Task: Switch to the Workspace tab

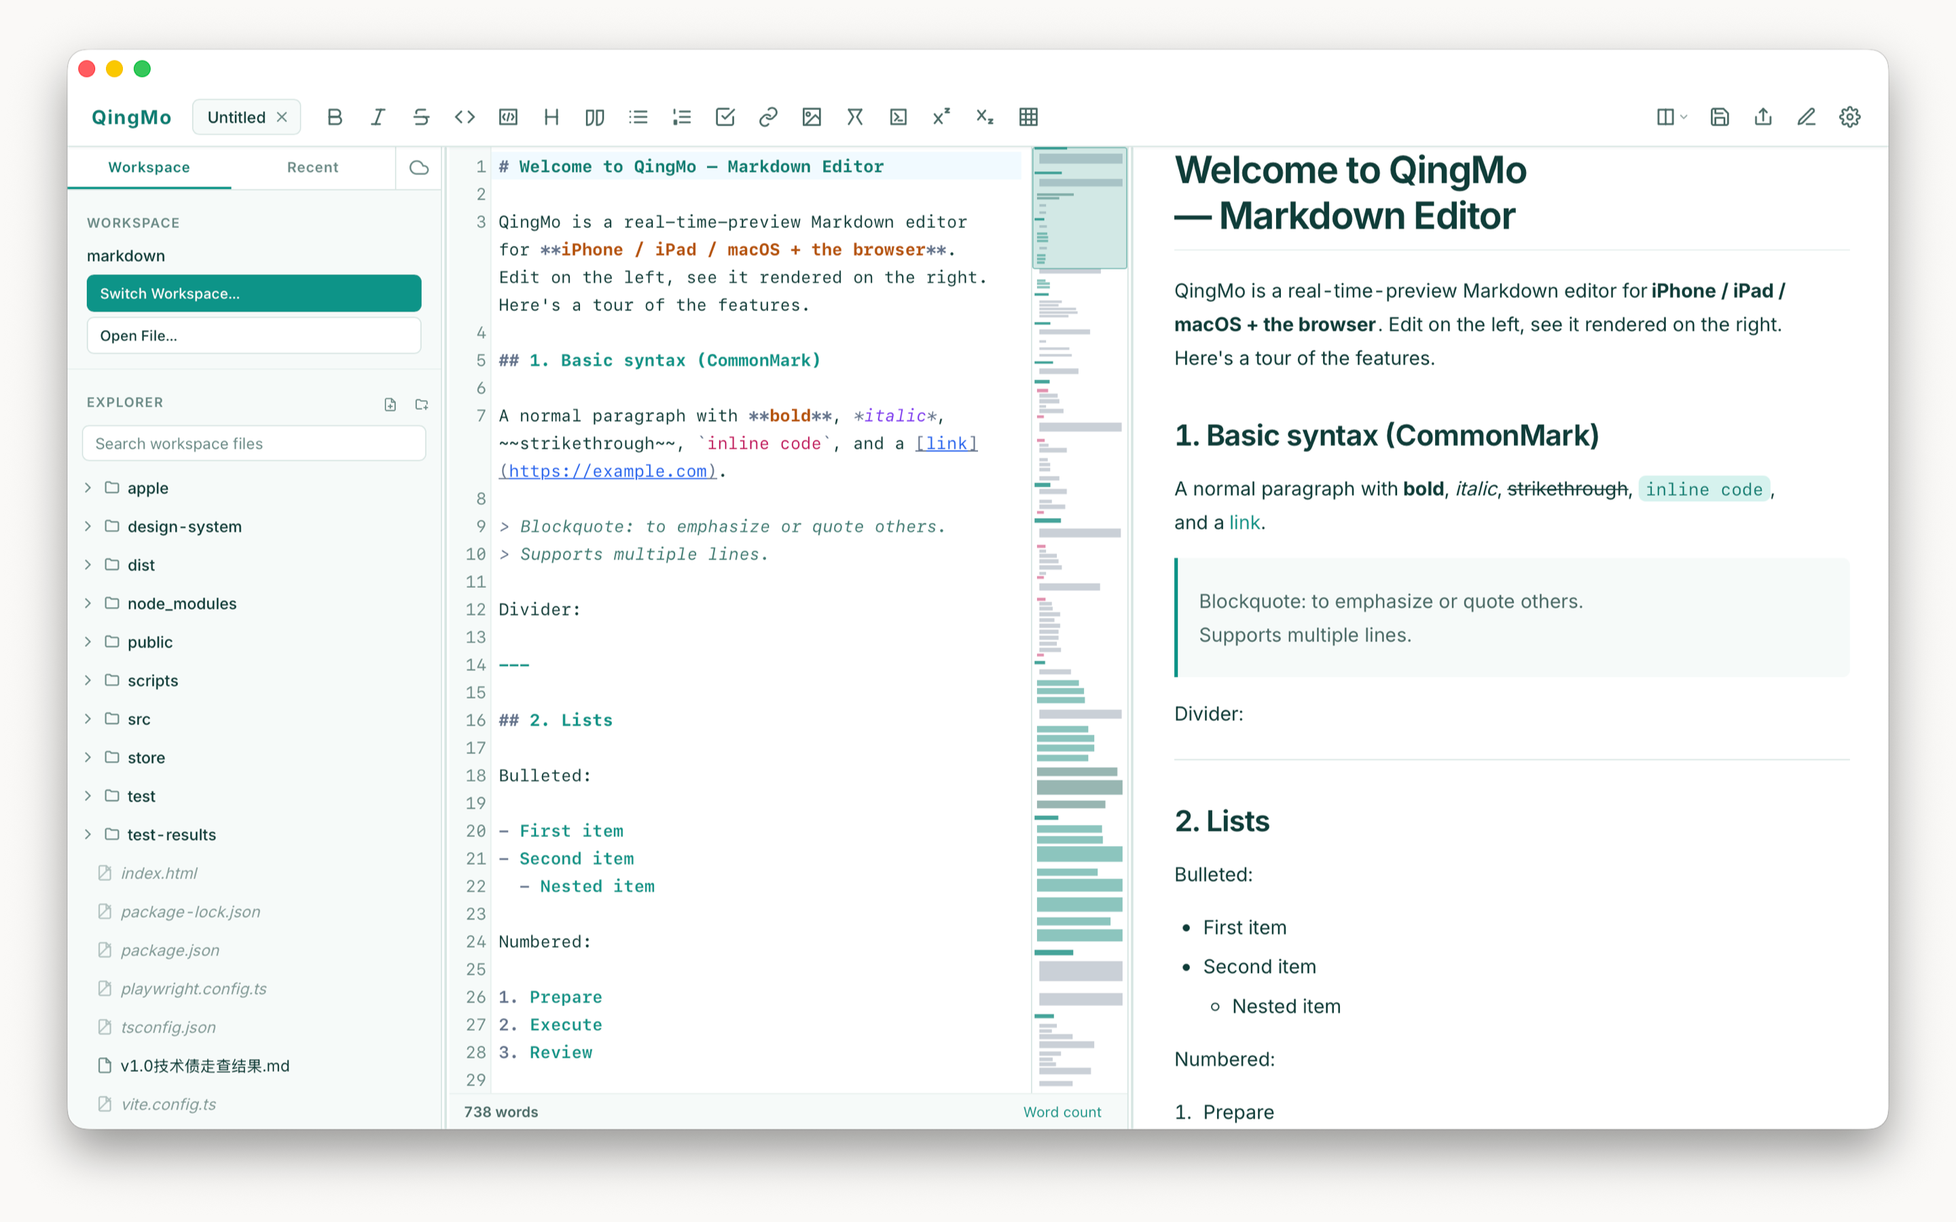Action: click(x=149, y=167)
